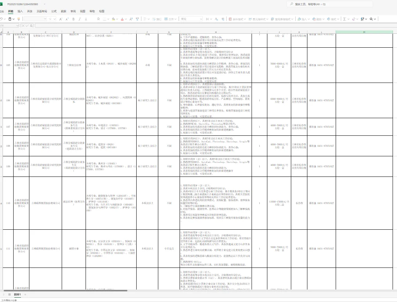Open the borders dropdown arrow
Image resolution: width=397 pixels, height=302 pixels.
click(108, 19)
